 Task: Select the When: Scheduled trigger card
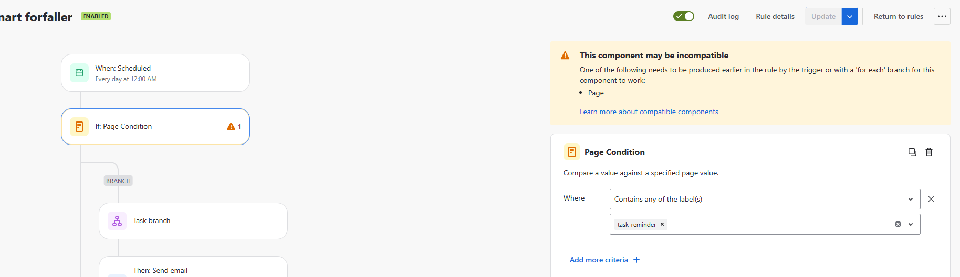pos(155,73)
